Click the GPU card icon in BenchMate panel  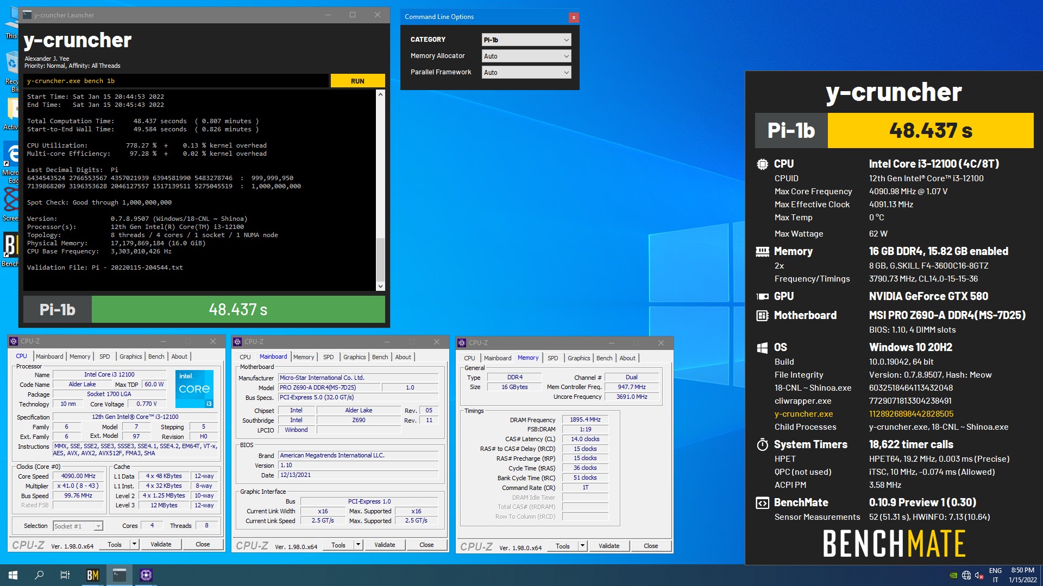[x=763, y=296]
